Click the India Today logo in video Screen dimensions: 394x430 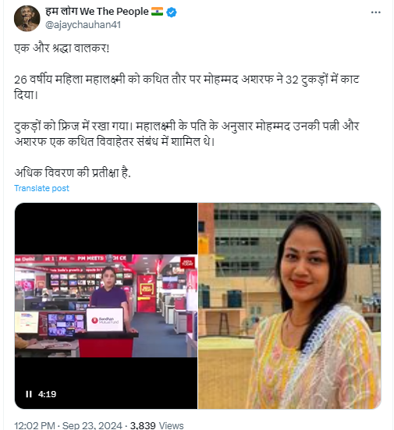tap(187, 263)
